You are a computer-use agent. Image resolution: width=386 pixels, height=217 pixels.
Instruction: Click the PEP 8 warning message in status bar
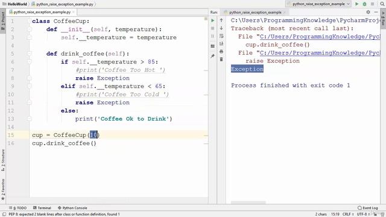tap(65, 215)
